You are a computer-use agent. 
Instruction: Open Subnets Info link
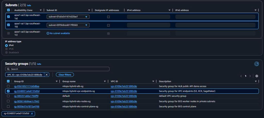coord(29,5)
